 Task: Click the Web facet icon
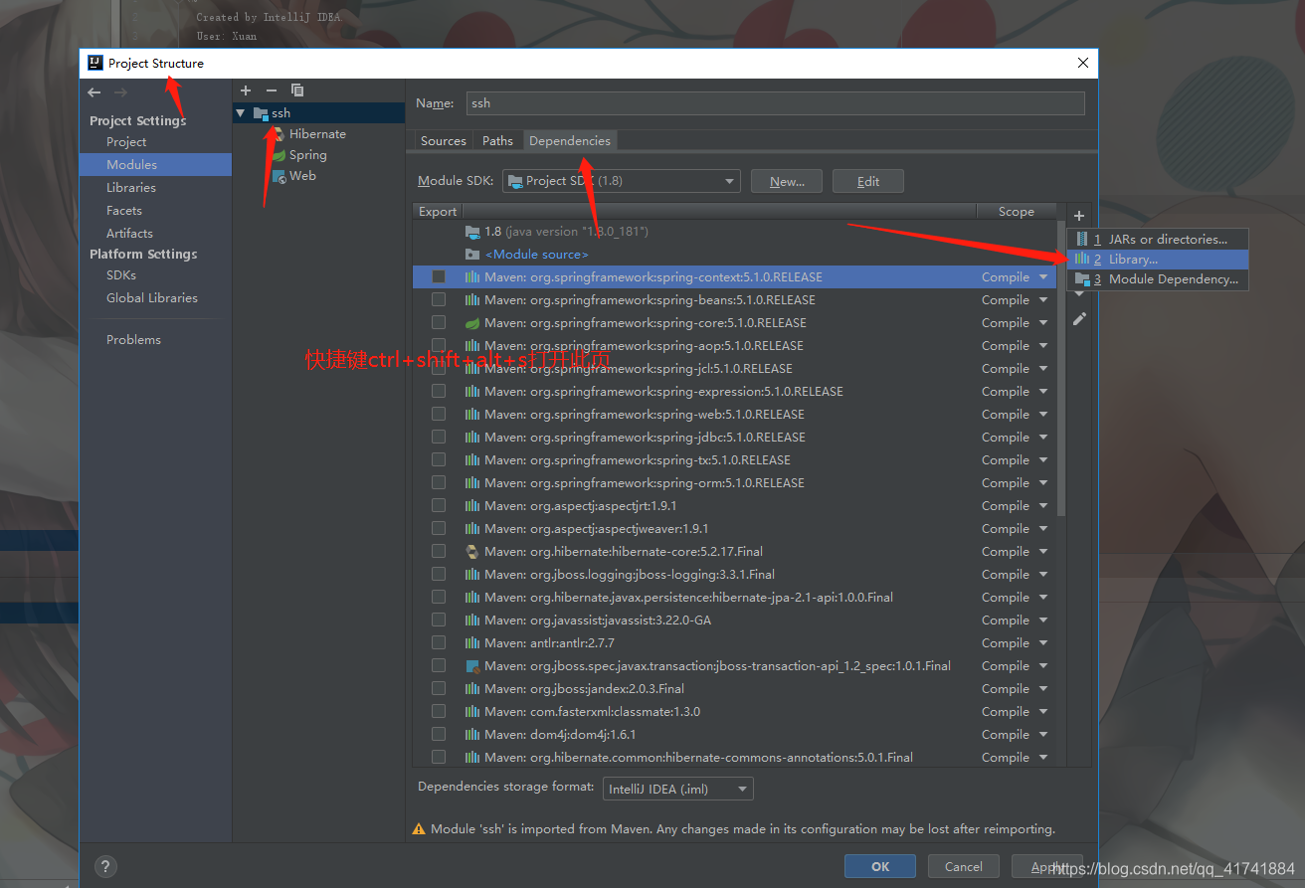click(x=280, y=176)
